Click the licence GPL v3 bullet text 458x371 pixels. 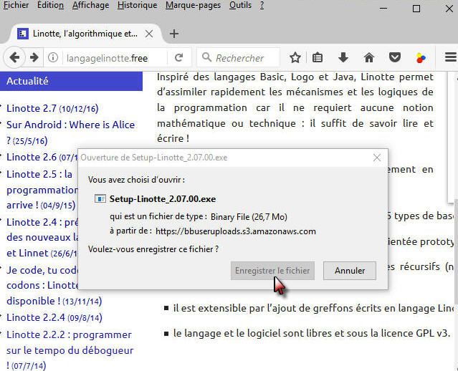coord(311,333)
